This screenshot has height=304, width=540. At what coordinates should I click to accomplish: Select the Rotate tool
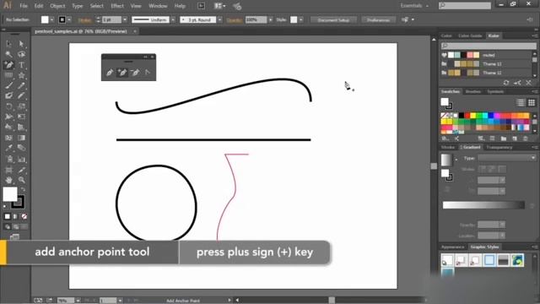(8, 106)
